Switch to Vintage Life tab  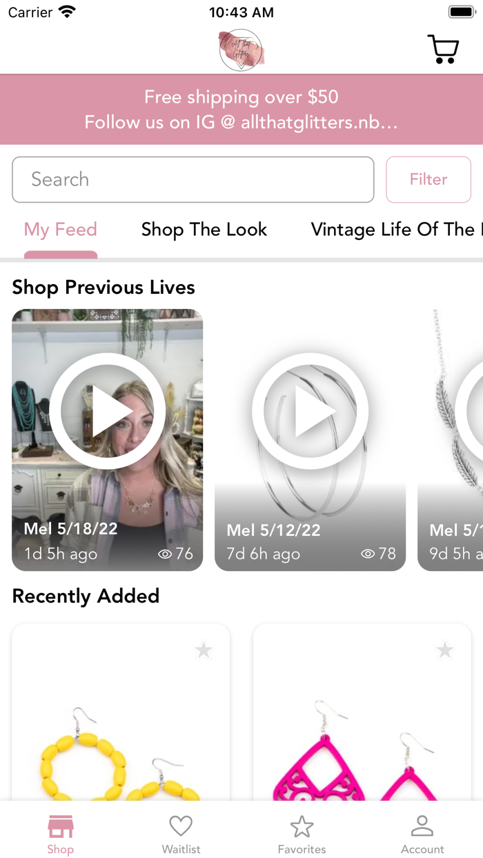tap(393, 230)
